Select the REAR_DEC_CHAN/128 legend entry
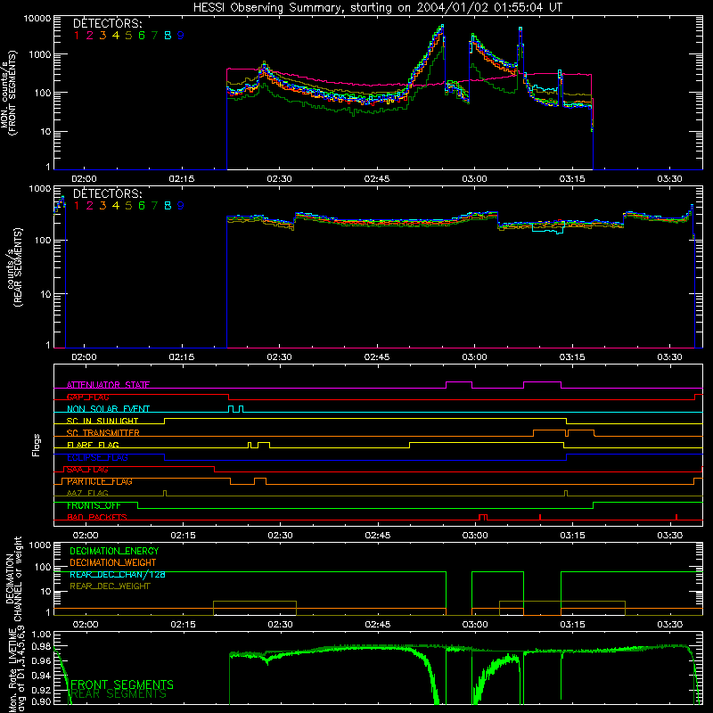The height and width of the screenshot is (713, 713). [x=118, y=574]
